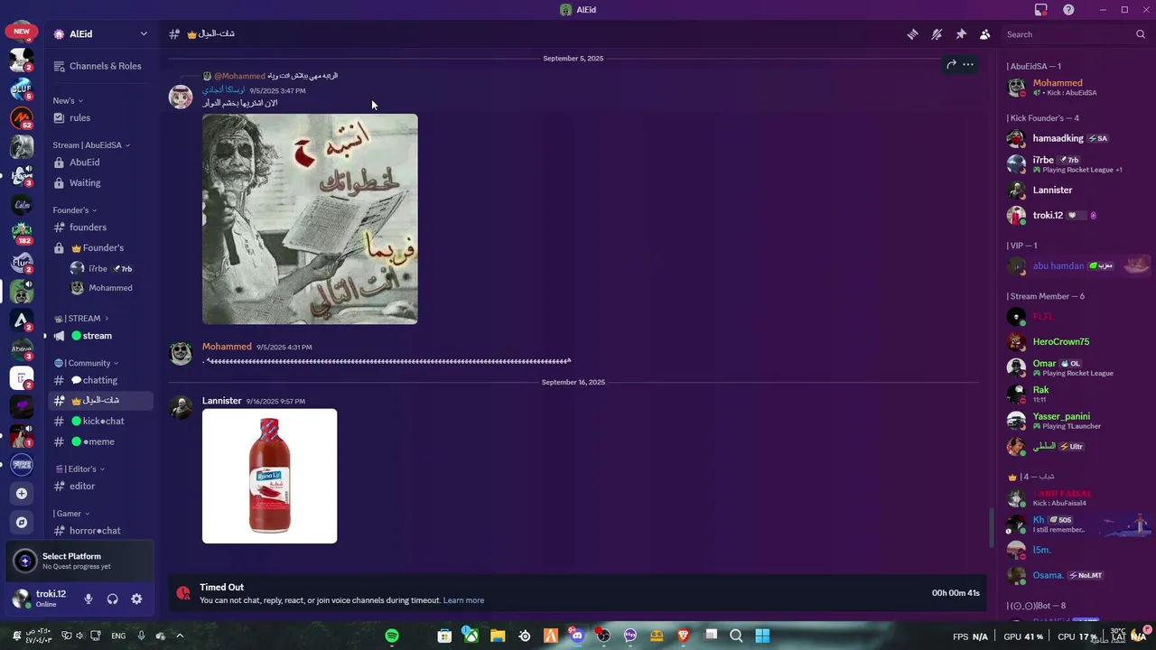Open the founders text channel
The height and width of the screenshot is (650, 1156).
coord(100,227)
